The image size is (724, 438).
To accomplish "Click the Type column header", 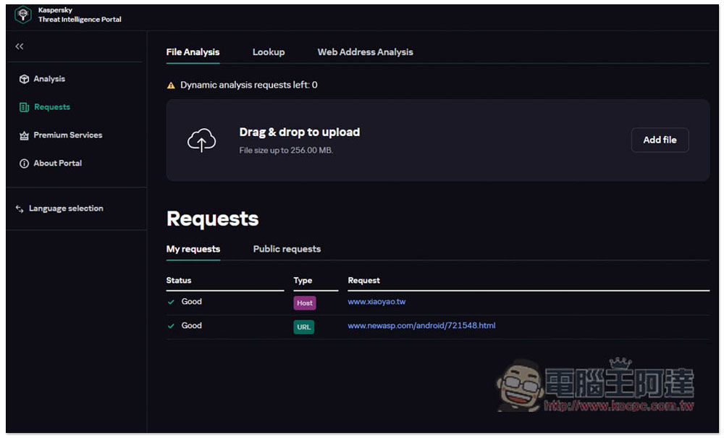I will pyautogui.click(x=303, y=281).
